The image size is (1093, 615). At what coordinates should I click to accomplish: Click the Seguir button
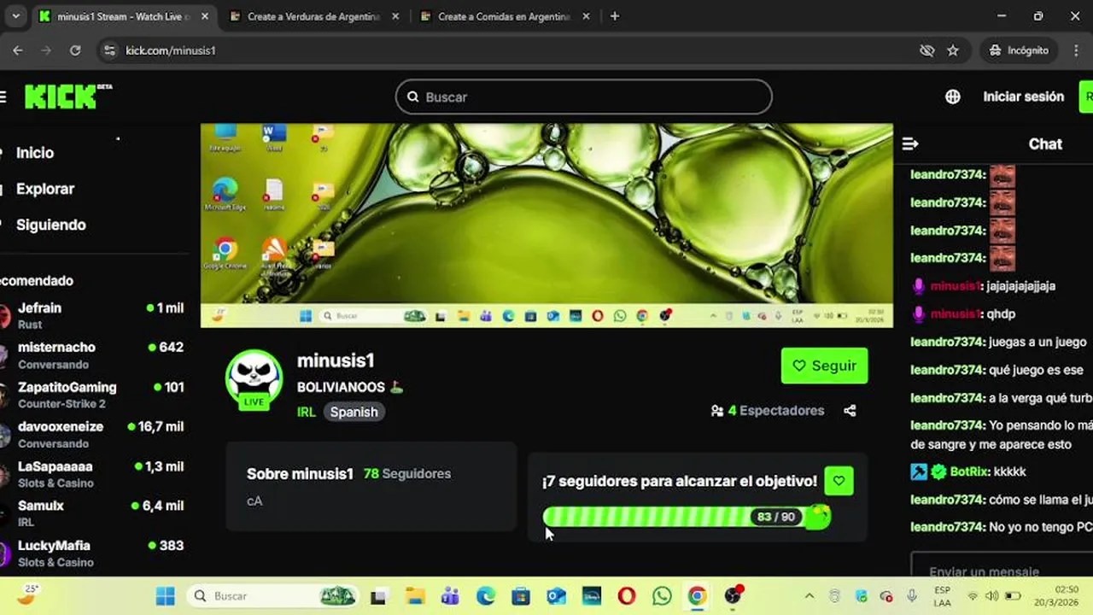[x=825, y=366]
